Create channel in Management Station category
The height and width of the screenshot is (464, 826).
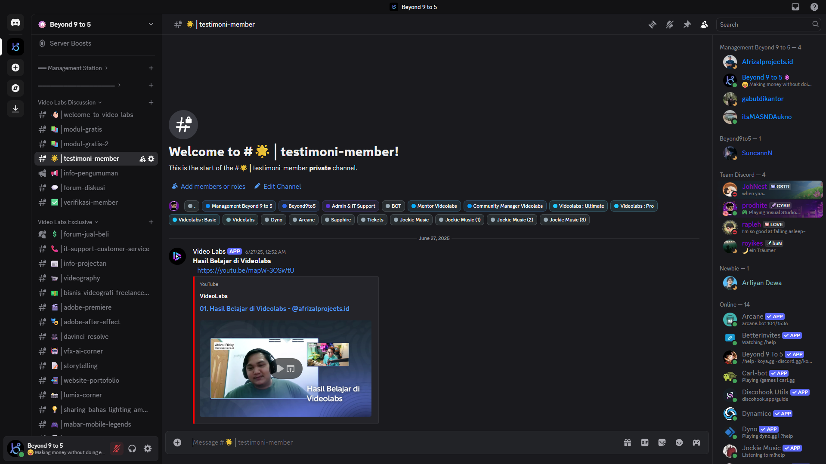pos(151,68)
